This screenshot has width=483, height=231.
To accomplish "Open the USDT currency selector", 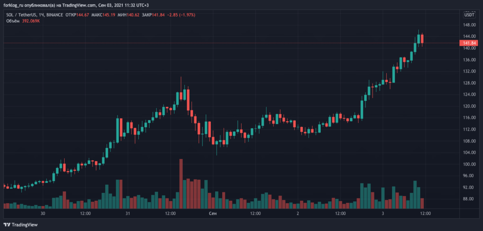I will [469, 15].
